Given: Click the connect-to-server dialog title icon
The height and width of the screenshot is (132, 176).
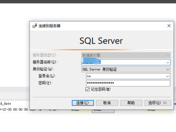Looking at the screenshot, I should (35, 26).
